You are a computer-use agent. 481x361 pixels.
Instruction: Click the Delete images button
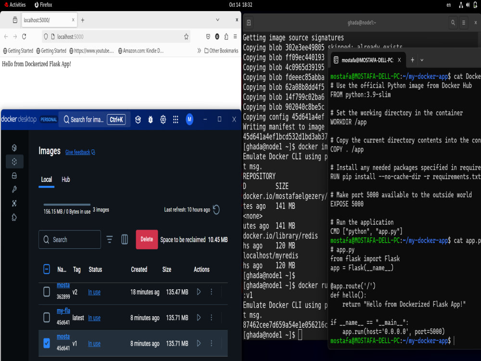[147, 239]
